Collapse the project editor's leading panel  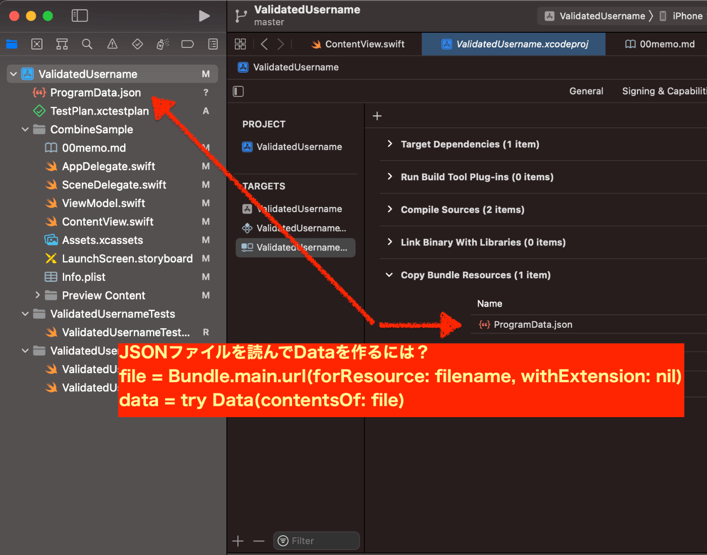click(238, 91)
